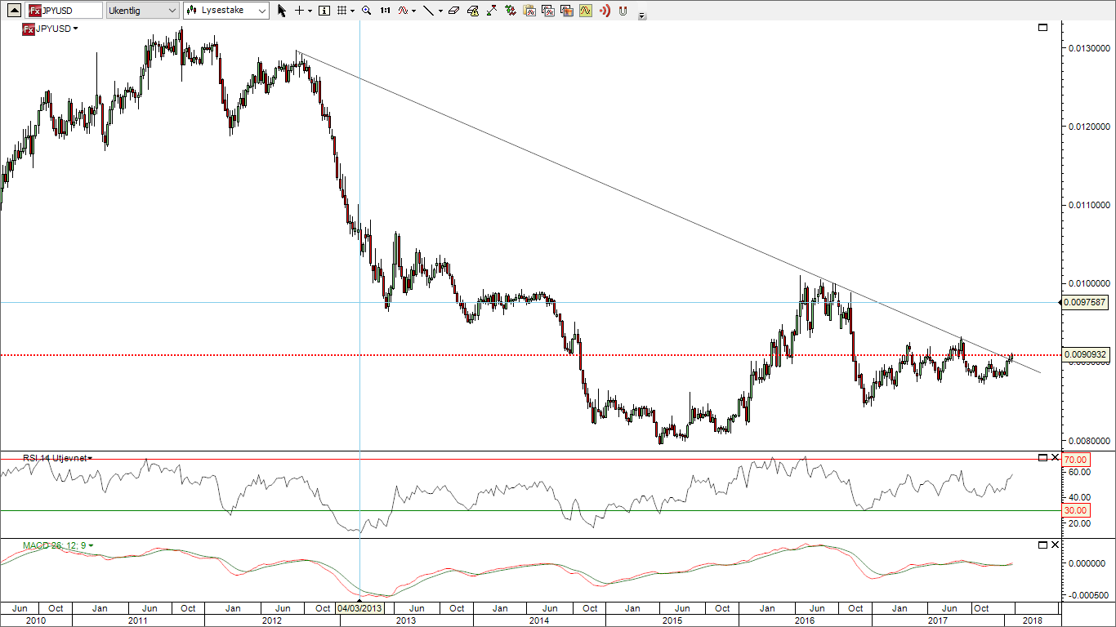1116x627 pixels.
Task: Collapse toolbar with the up-arrow button
Action: [13, 11]
